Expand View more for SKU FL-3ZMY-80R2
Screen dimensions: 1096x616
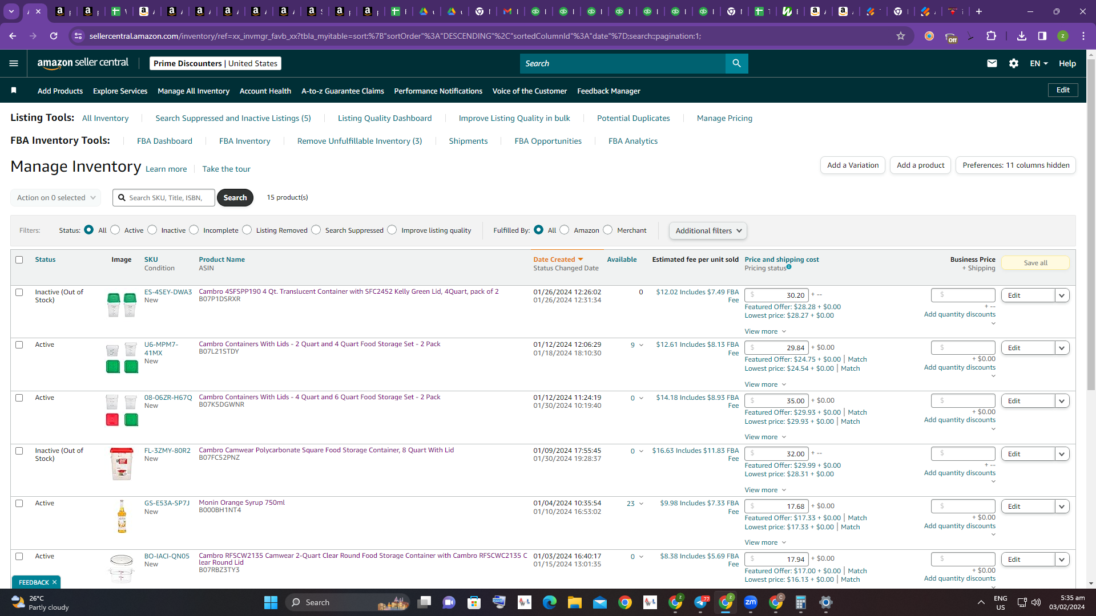click(765, 490)
